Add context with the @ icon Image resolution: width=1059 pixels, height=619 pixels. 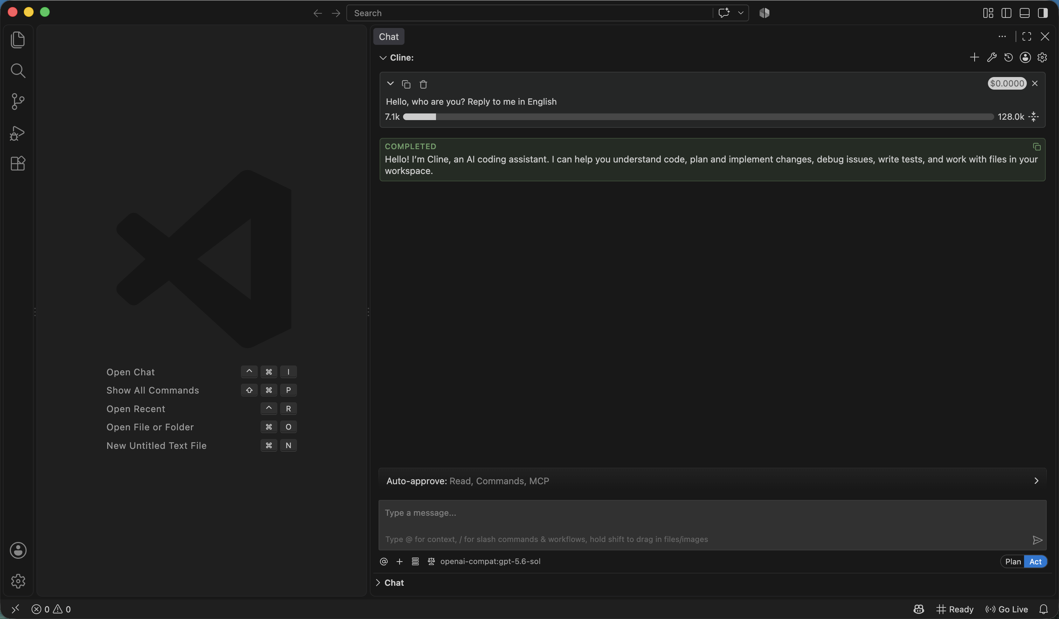(383, 562)
